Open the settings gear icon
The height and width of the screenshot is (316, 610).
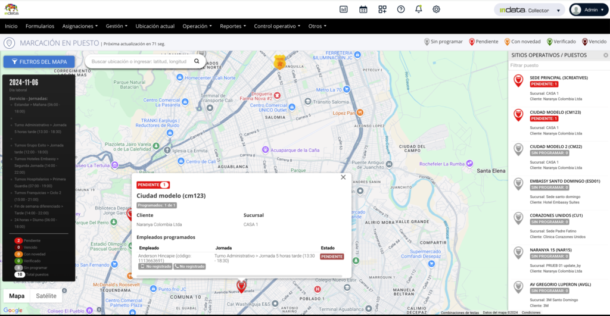point(437,9)
